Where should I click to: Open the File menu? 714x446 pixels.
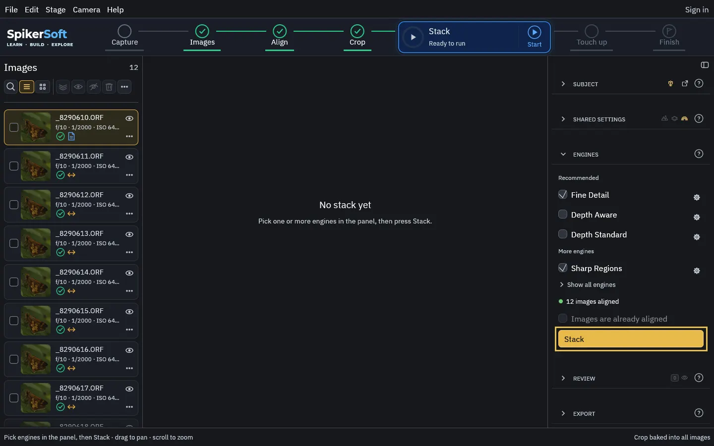pos(11,9)
